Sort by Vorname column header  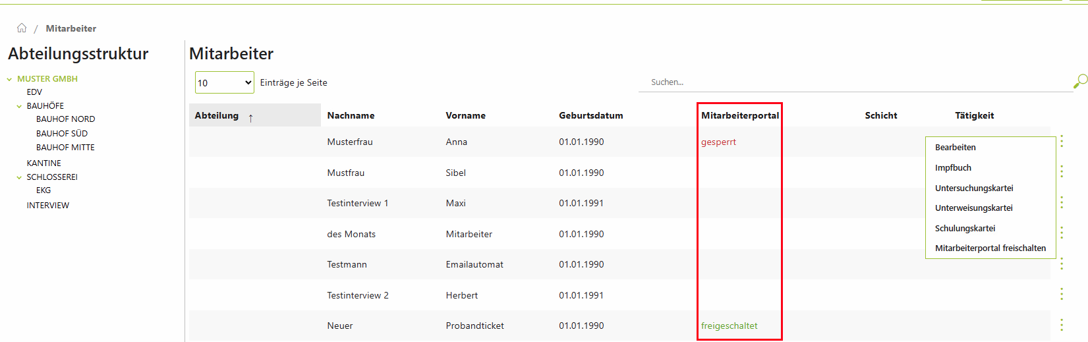tap(465, 115)
